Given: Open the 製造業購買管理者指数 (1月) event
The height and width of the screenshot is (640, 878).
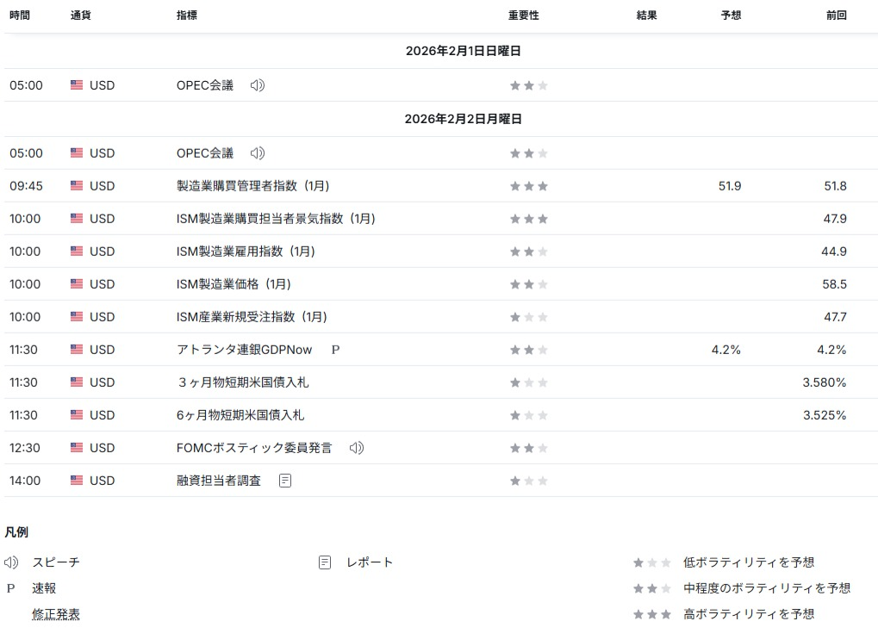Looking at the screenshot, I should tap(252, 186).
